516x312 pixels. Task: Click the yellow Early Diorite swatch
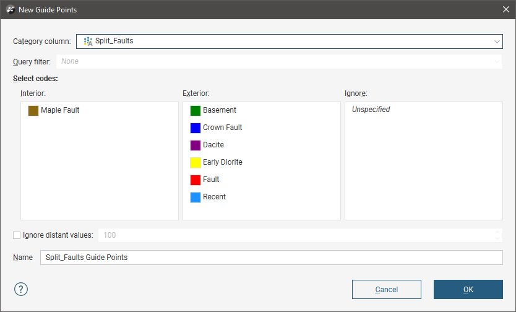pos(196,163)
